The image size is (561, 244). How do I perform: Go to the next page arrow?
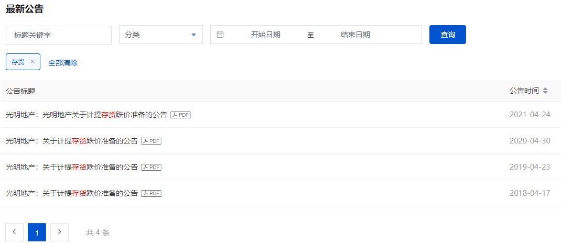coord(59,232)
